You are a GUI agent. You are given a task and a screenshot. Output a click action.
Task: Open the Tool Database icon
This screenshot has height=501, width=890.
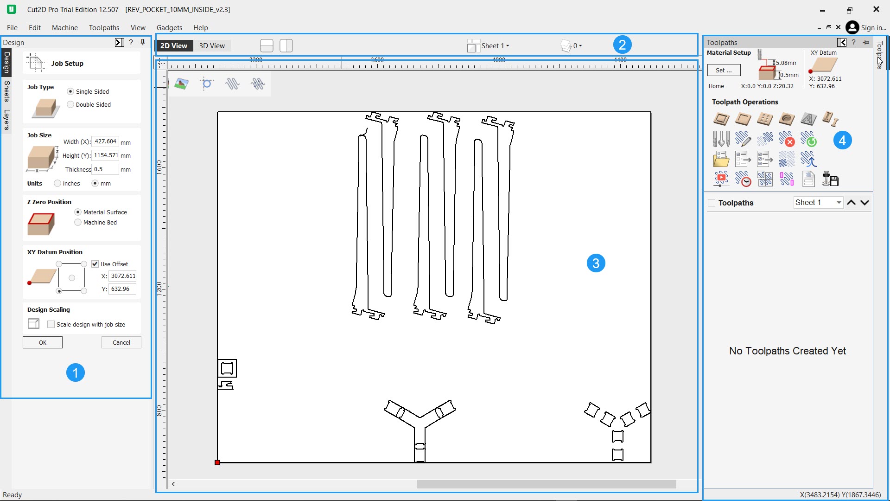(x=721, y=138)
